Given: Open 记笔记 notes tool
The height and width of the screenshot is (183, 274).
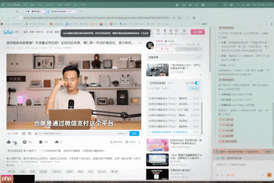Looking at the screenshot, I should click(x=130, y=142).
